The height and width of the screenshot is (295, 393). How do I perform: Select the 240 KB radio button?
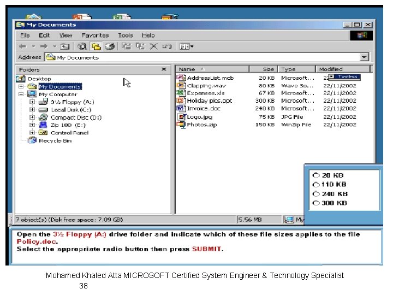[316, 194]
